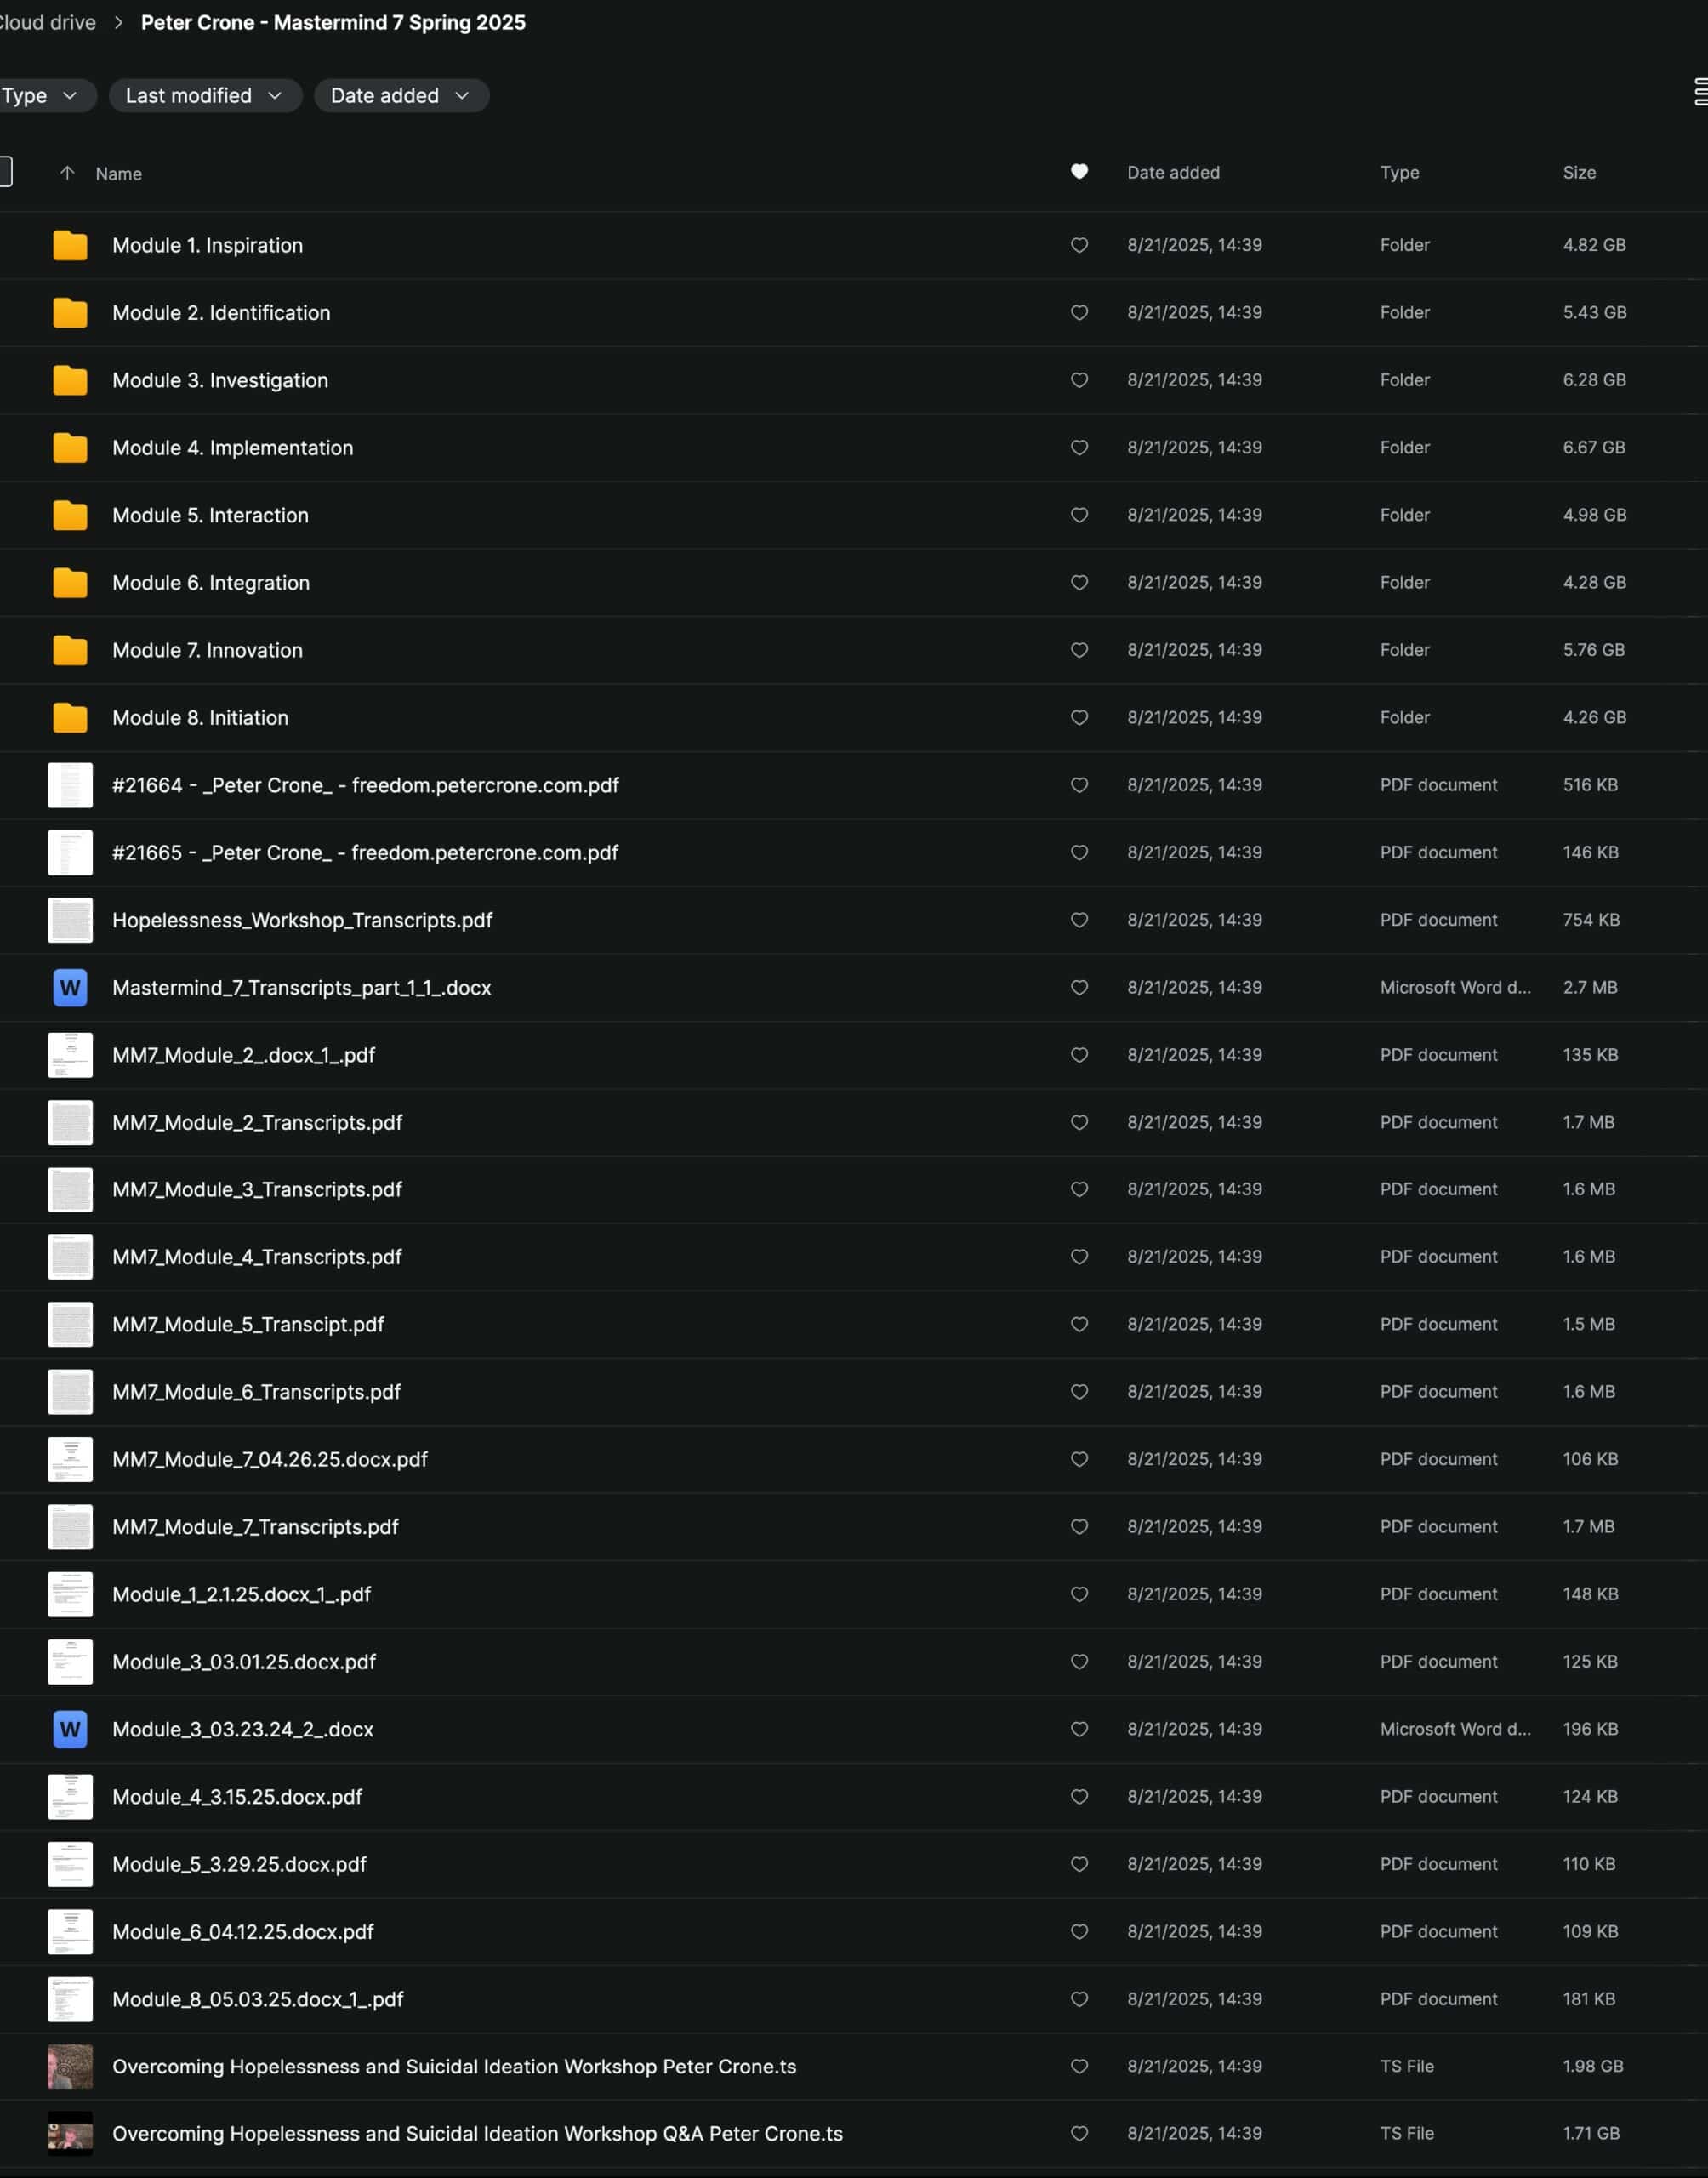1708x2178 pixels.
Task: Open the Module 8. Initiation folder icon
Action: click(70, 717)
